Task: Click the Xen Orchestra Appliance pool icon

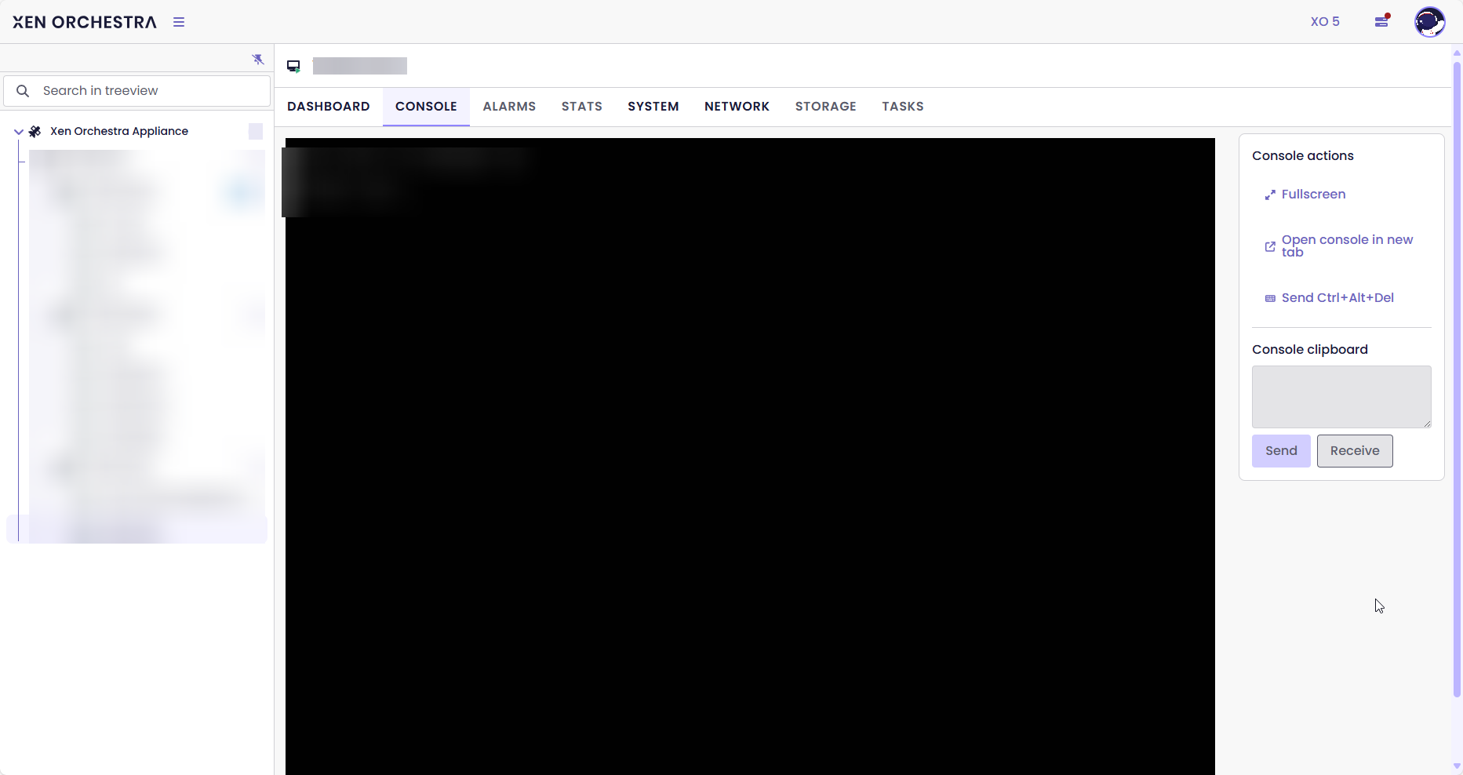Action: [35, 132]
